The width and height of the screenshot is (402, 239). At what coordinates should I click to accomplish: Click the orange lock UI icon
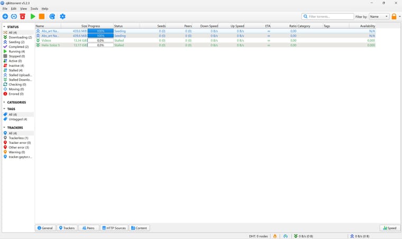pos(394,16)
